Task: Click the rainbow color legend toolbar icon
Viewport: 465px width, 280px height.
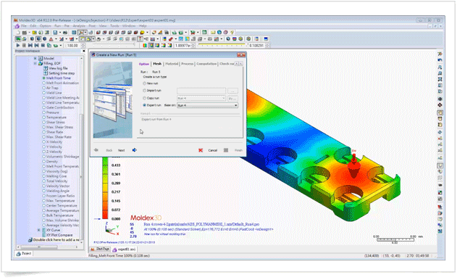Action: (145, 46)
